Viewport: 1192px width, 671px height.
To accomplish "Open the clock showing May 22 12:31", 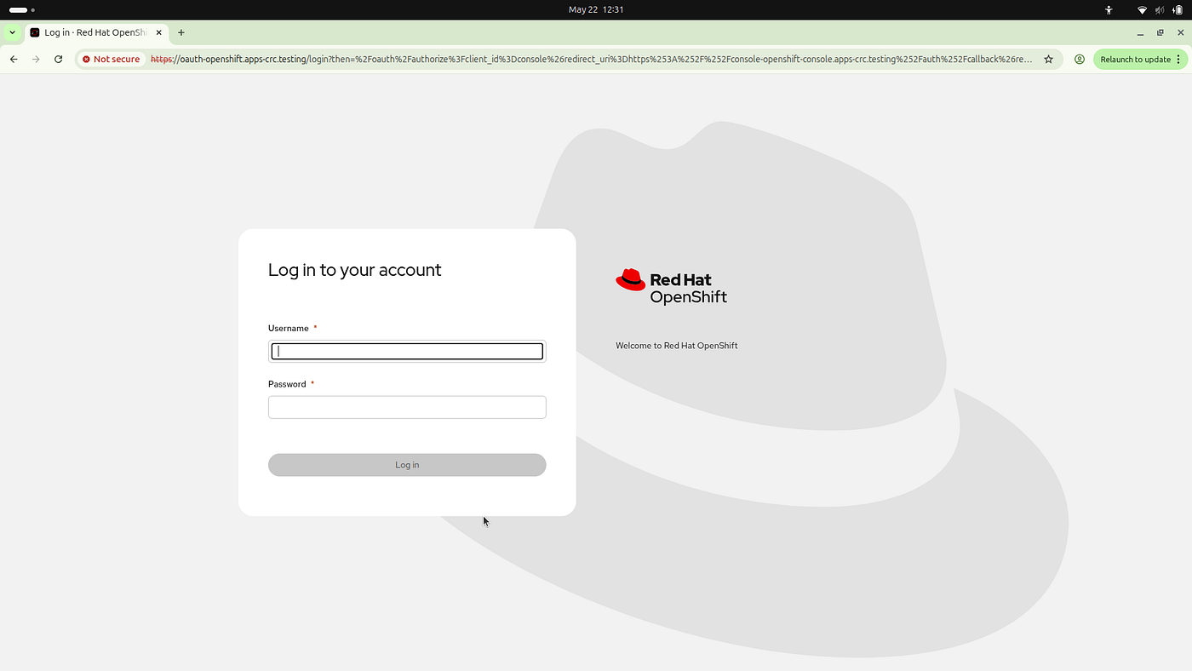I will (x=596, y=9).
